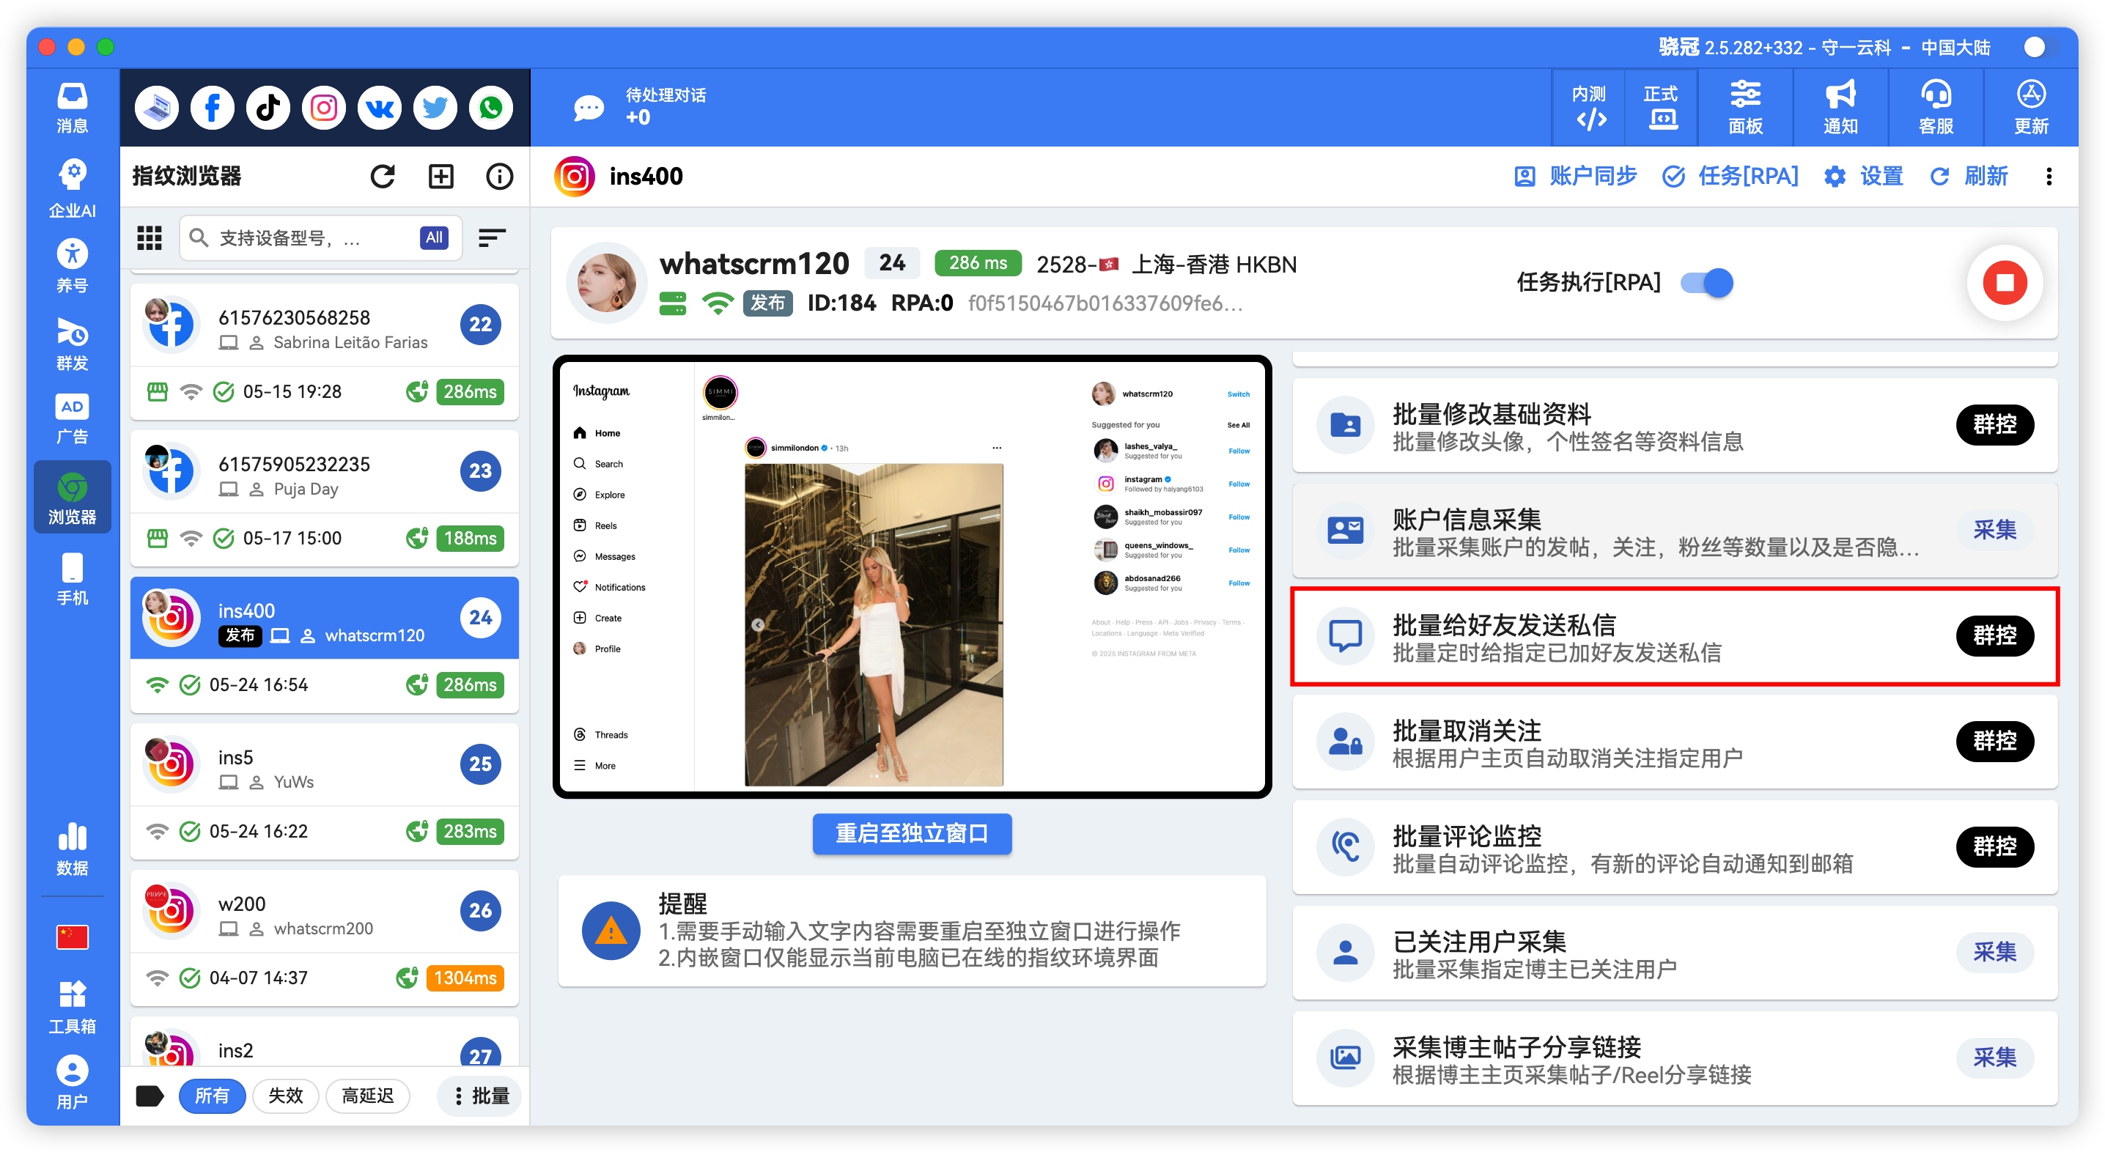Open 客服 customer service panel
The height and width of the screenshot is (1152, 2105).
pyautogui.click(x=1935, y=107)
